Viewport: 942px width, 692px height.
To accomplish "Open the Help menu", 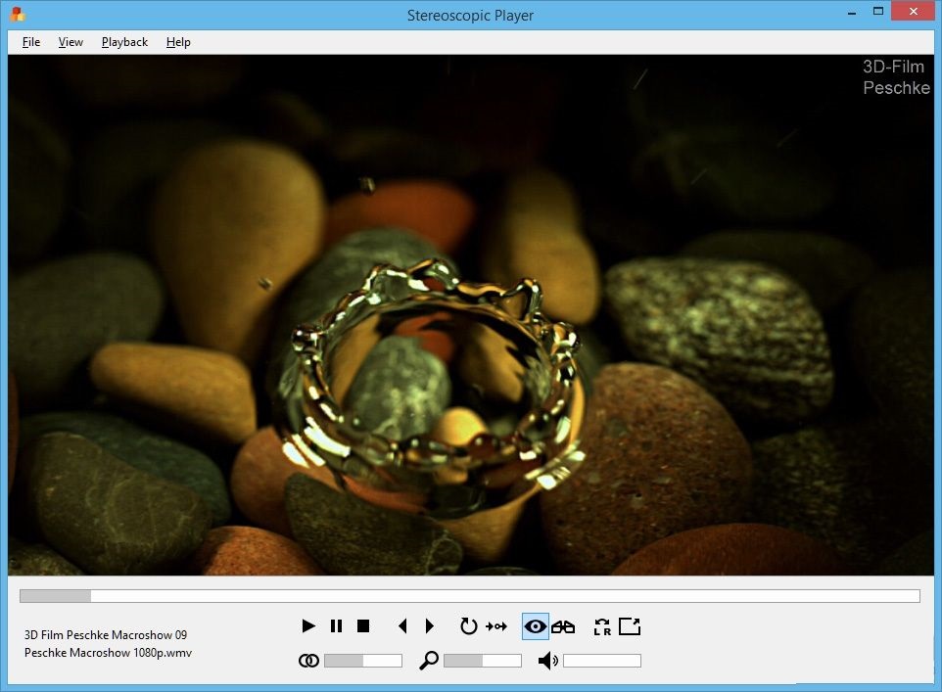I will click(178, 42).
